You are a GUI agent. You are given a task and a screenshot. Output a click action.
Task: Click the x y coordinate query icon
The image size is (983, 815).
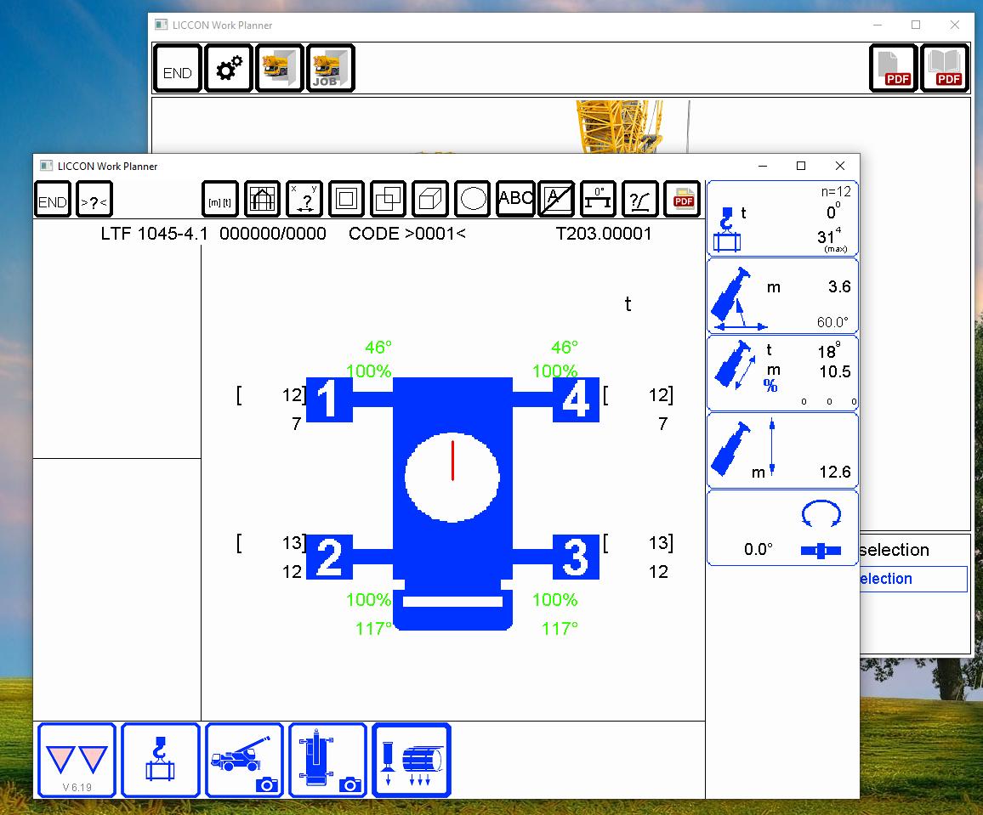304,199
